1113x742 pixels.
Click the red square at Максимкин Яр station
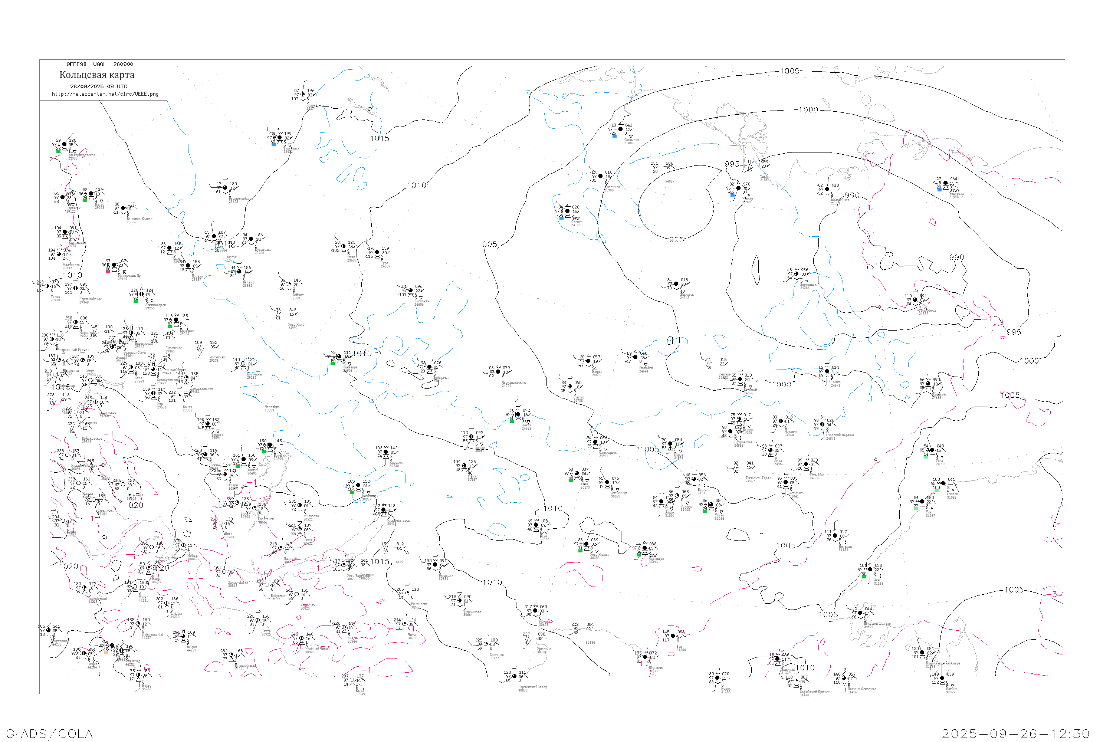click(x=108, y=272)
